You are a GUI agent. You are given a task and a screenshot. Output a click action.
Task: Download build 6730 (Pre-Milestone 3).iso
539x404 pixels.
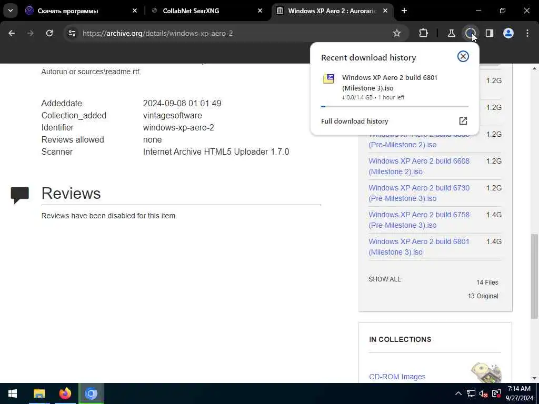419,193
